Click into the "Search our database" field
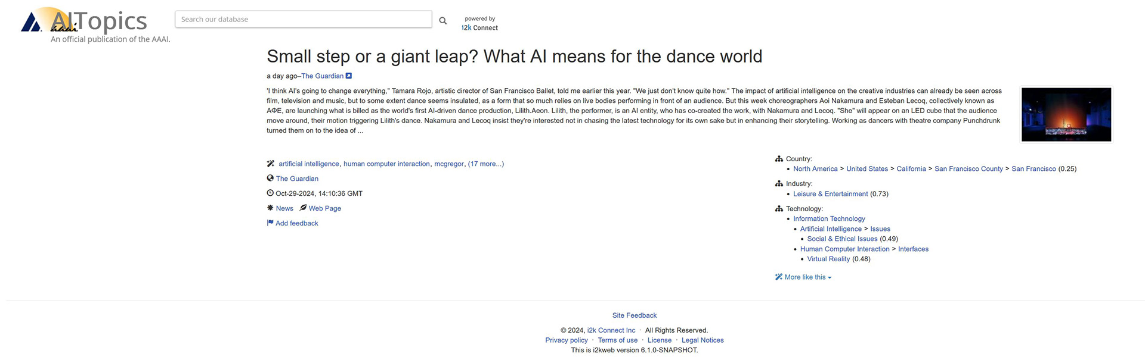This screenshot has height=360, width=1145. (x=303, y=19)
